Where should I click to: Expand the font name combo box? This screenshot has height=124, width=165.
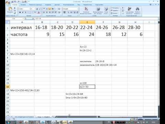24,9
